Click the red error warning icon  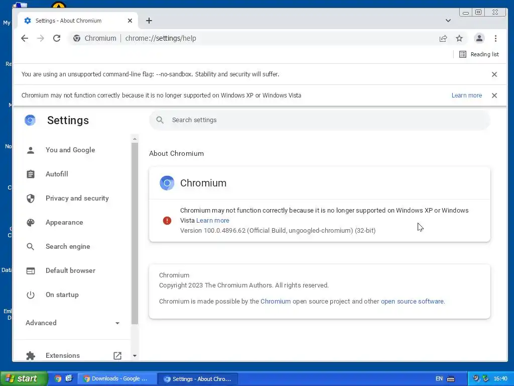tap(167, 221)
